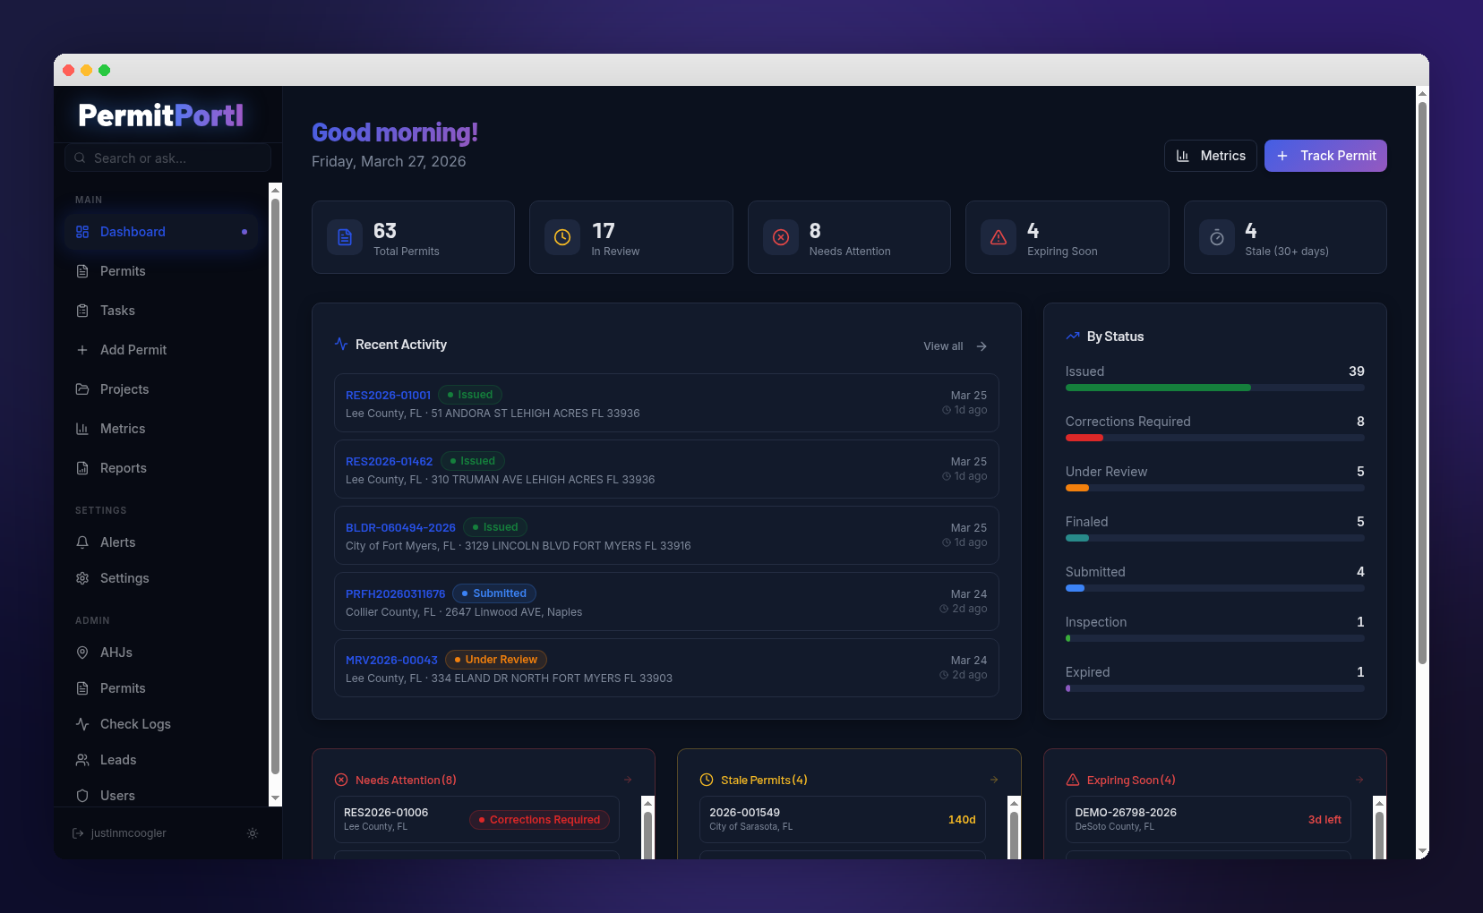Click the Corrections Required progress bar

1215,438
